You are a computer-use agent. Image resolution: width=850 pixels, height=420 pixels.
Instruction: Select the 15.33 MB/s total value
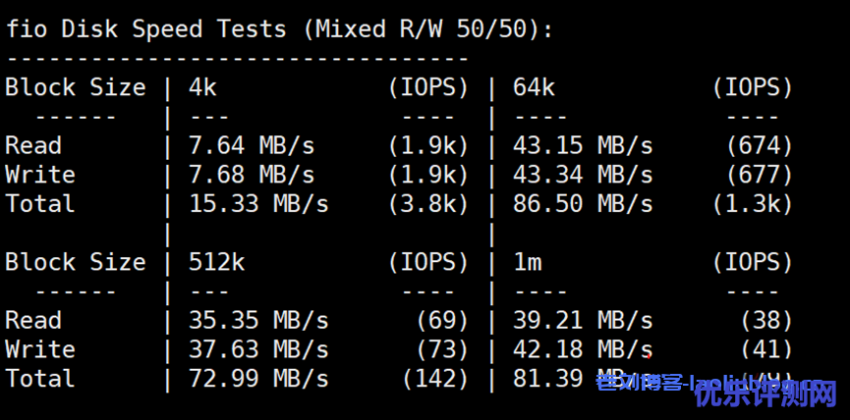tap(258, 204)
